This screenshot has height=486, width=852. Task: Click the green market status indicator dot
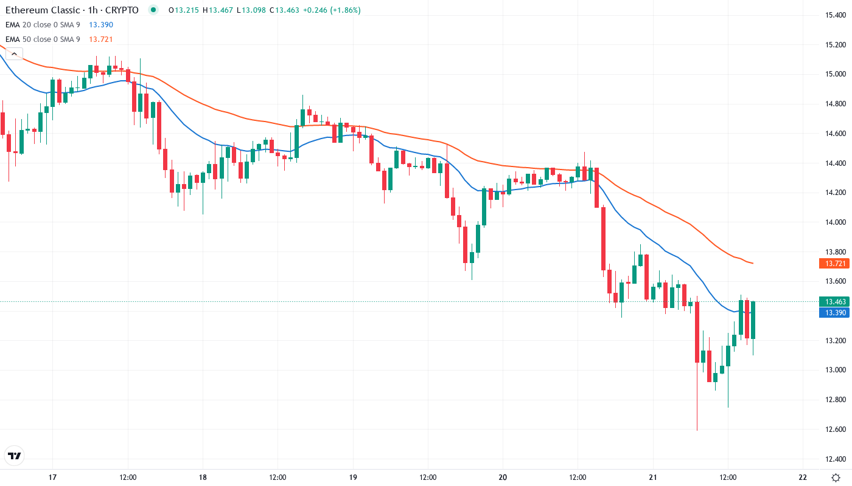click(153, 10)
